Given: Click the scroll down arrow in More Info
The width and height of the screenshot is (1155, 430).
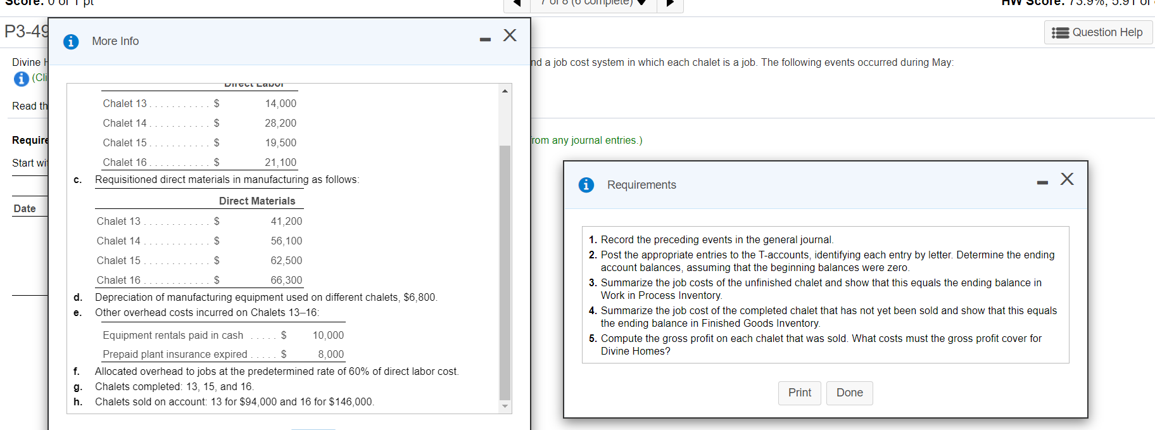Looking at the screenshot, I should pos(505,406).
